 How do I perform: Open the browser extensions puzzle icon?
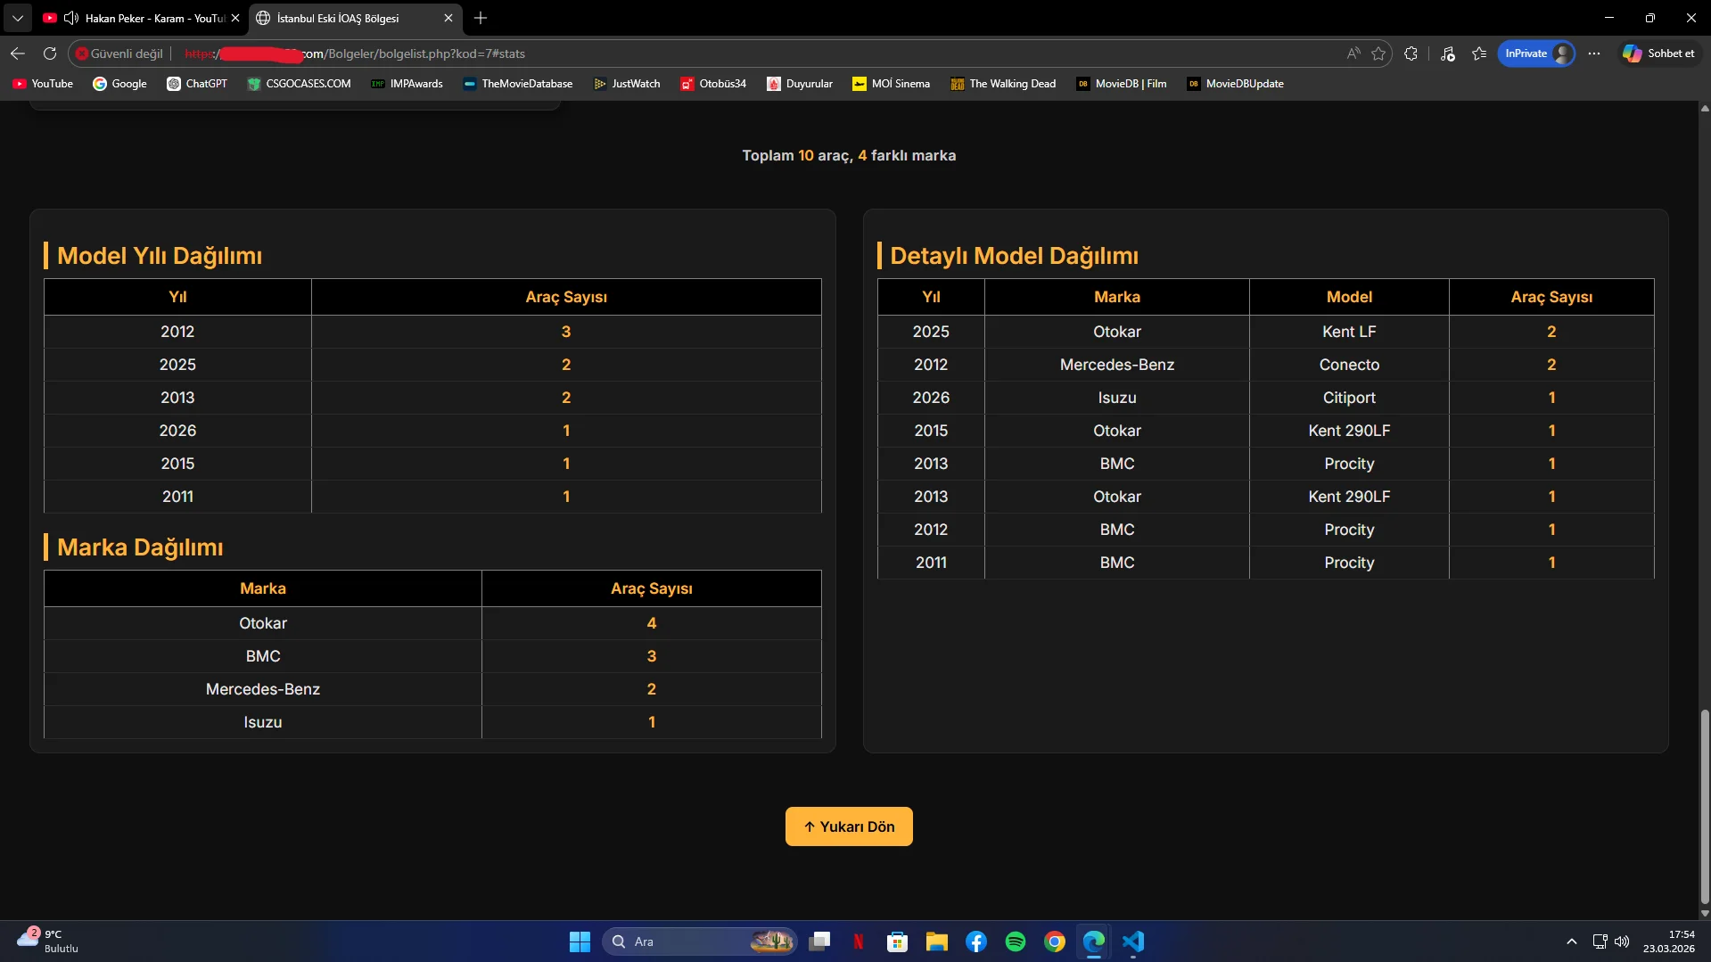pyautogui.click(x=1411, y=53)
